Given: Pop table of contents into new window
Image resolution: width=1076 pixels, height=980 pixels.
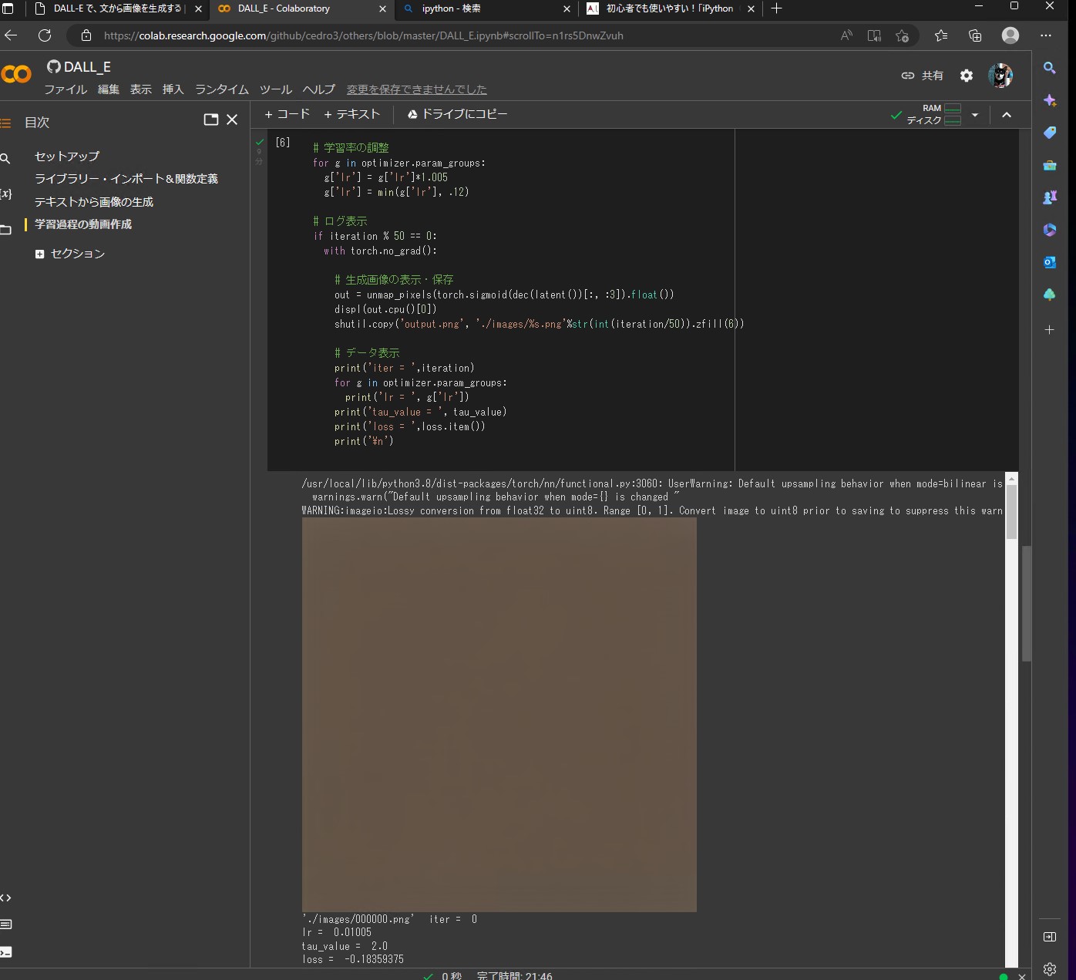Looking at the screenshot, I should (210, 120).
